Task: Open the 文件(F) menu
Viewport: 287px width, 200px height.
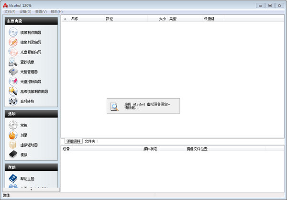Action: click(x=10, y=12)
